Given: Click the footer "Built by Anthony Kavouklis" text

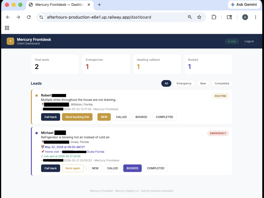Looking at the screenshot, I should point(157,191).
